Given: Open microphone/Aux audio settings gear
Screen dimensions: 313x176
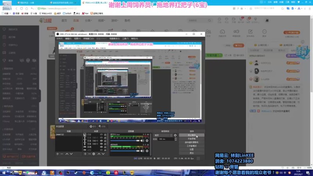Looking at the screenshot, I should 147,141.
